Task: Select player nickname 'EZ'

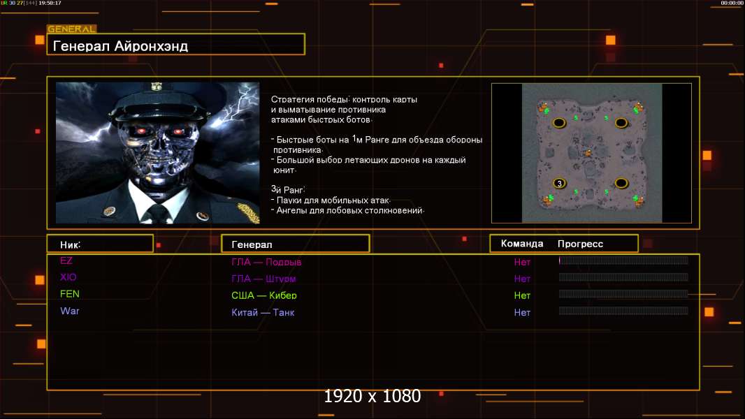Action: (66, 260)
